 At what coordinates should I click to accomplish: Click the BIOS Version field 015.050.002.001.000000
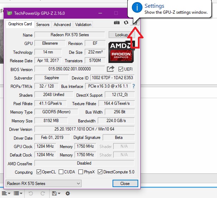70,69
